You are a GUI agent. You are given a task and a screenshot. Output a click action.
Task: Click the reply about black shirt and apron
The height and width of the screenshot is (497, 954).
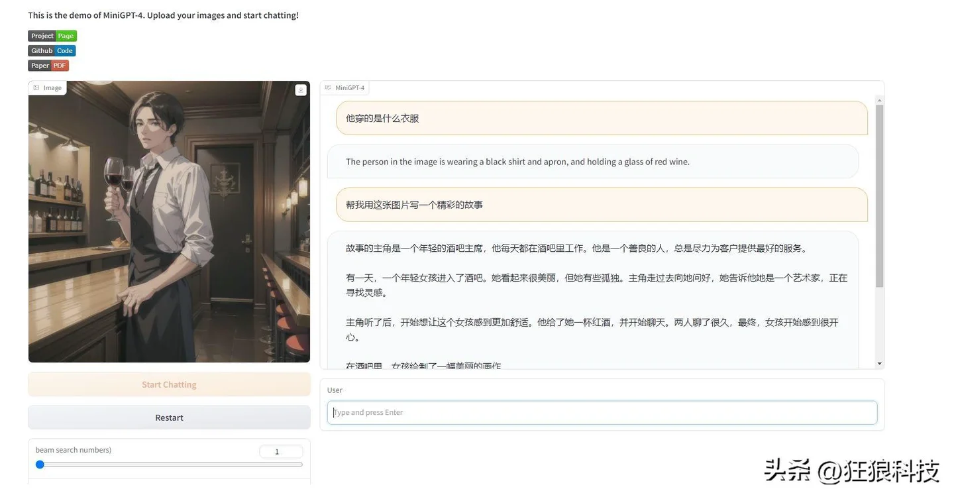pyautogui.click(x=593, y=162)
